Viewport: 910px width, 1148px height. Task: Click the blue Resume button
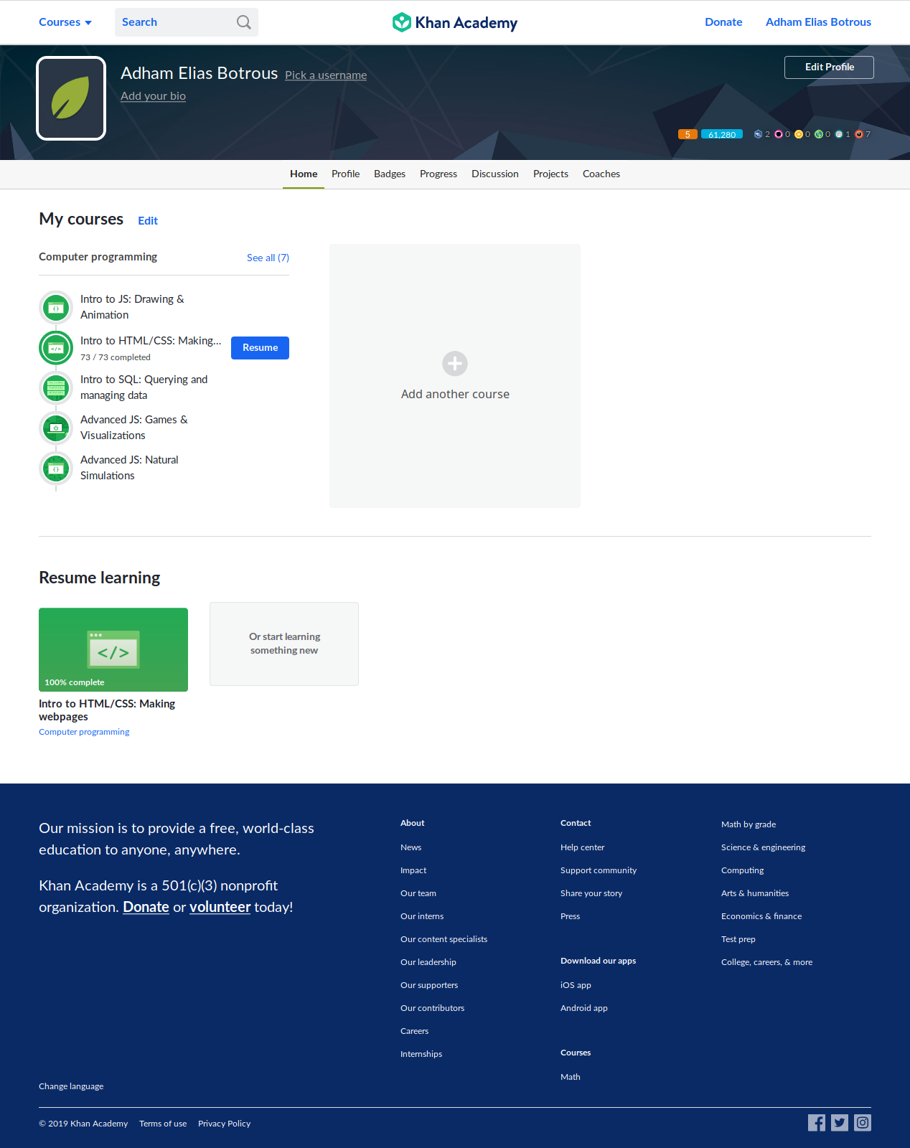click(260, 348)
